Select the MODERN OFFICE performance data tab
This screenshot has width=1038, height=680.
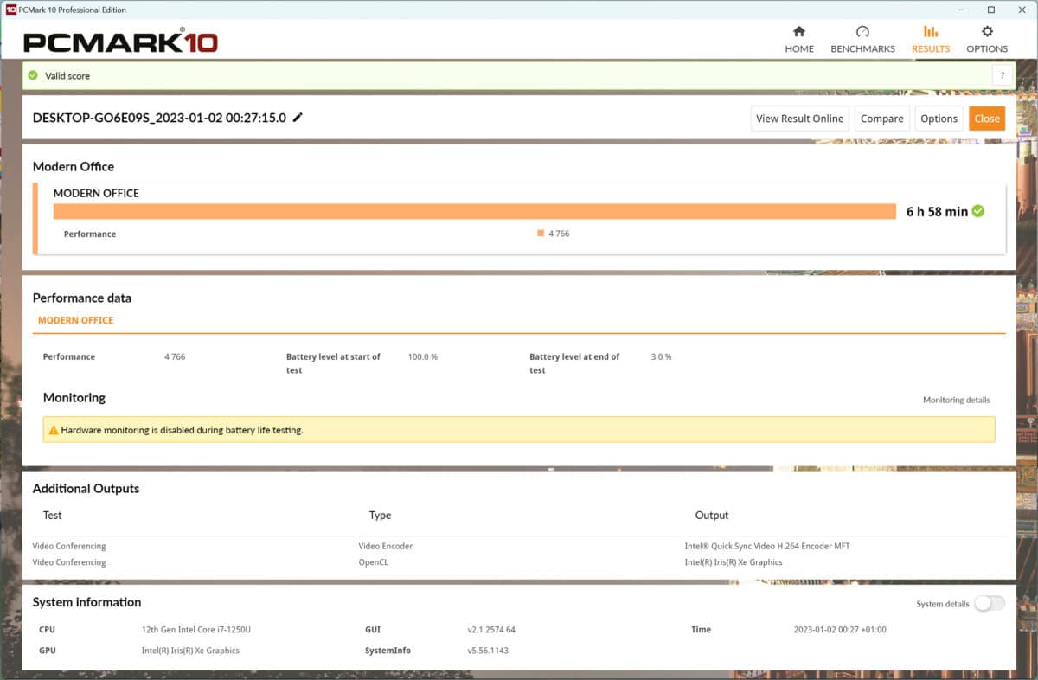tap(76, 320)
